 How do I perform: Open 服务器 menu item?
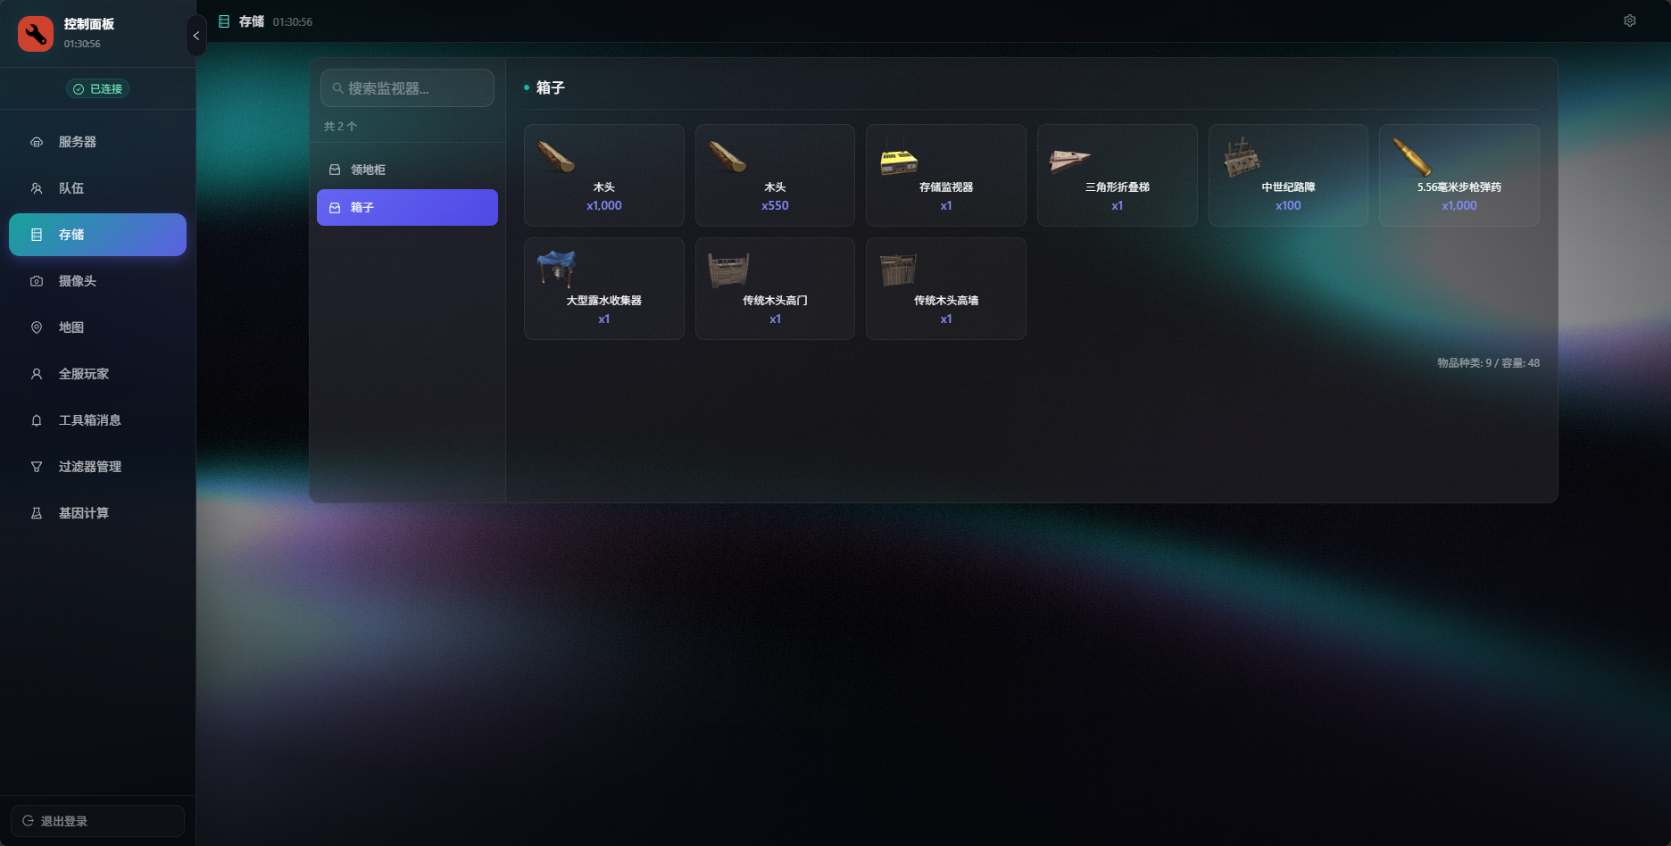[x=97, y=142]
